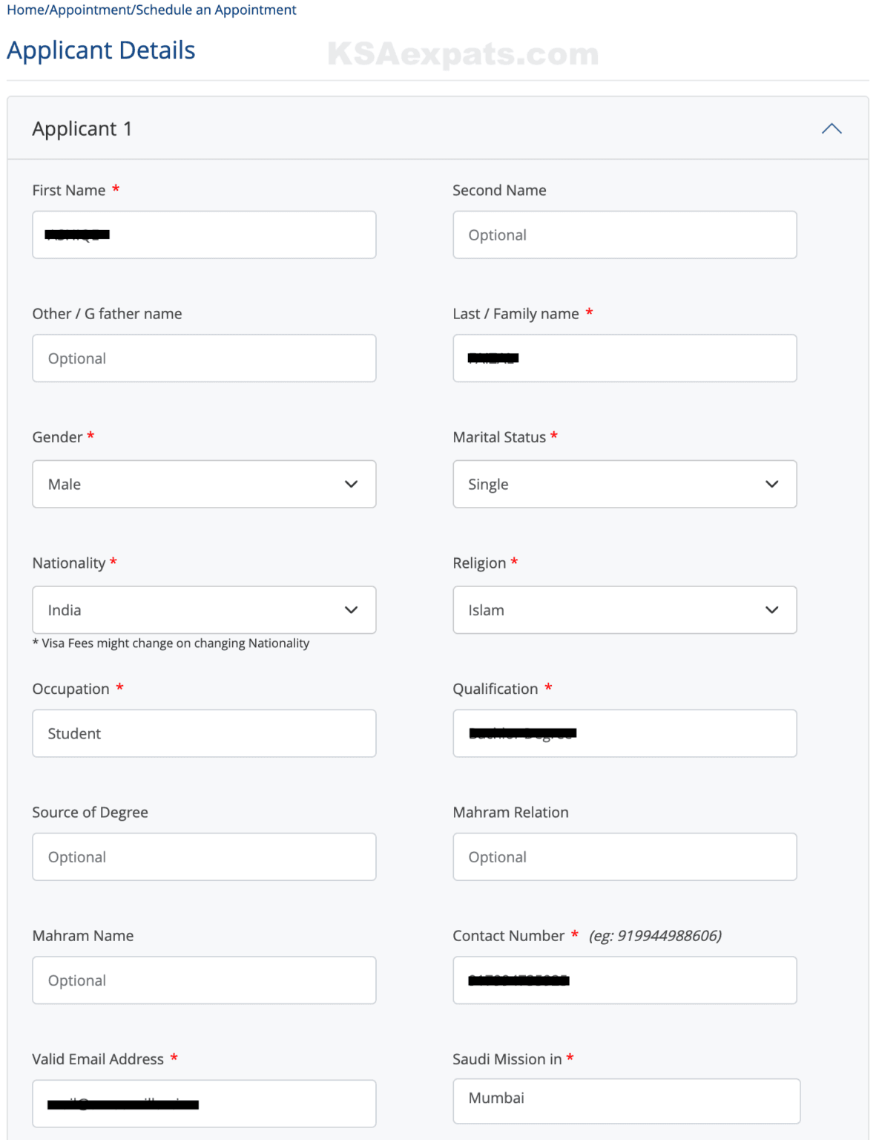Open the Gender dropdown showing Male
This screenshot has height=1140, width=876.
coord(203,484)
